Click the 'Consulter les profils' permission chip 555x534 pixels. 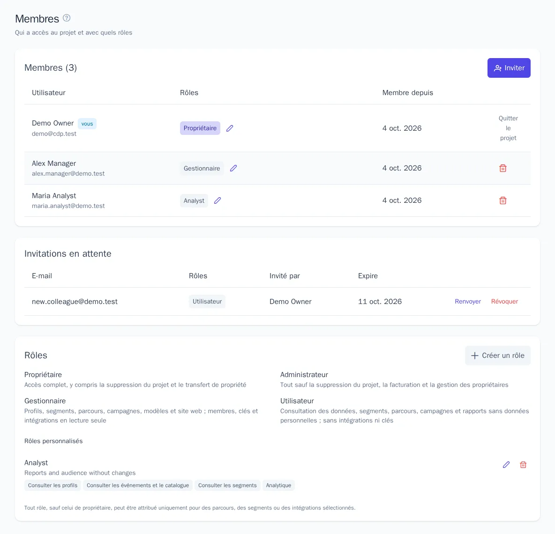coord(53,485)
